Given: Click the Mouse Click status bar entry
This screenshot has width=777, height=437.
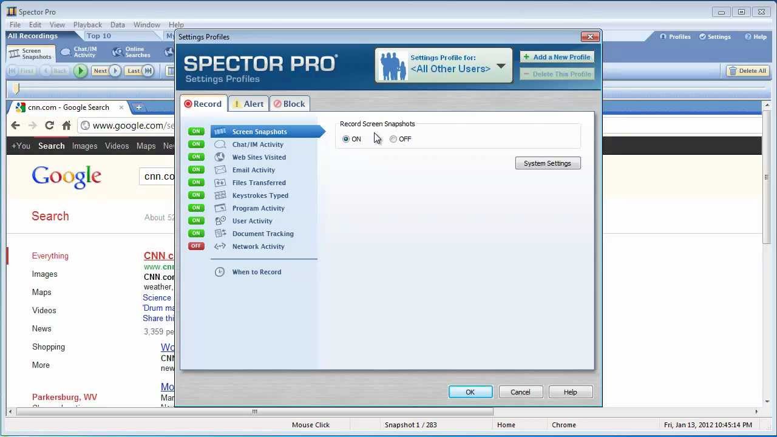Looking at the screenshot, I should tap(311, 425).
